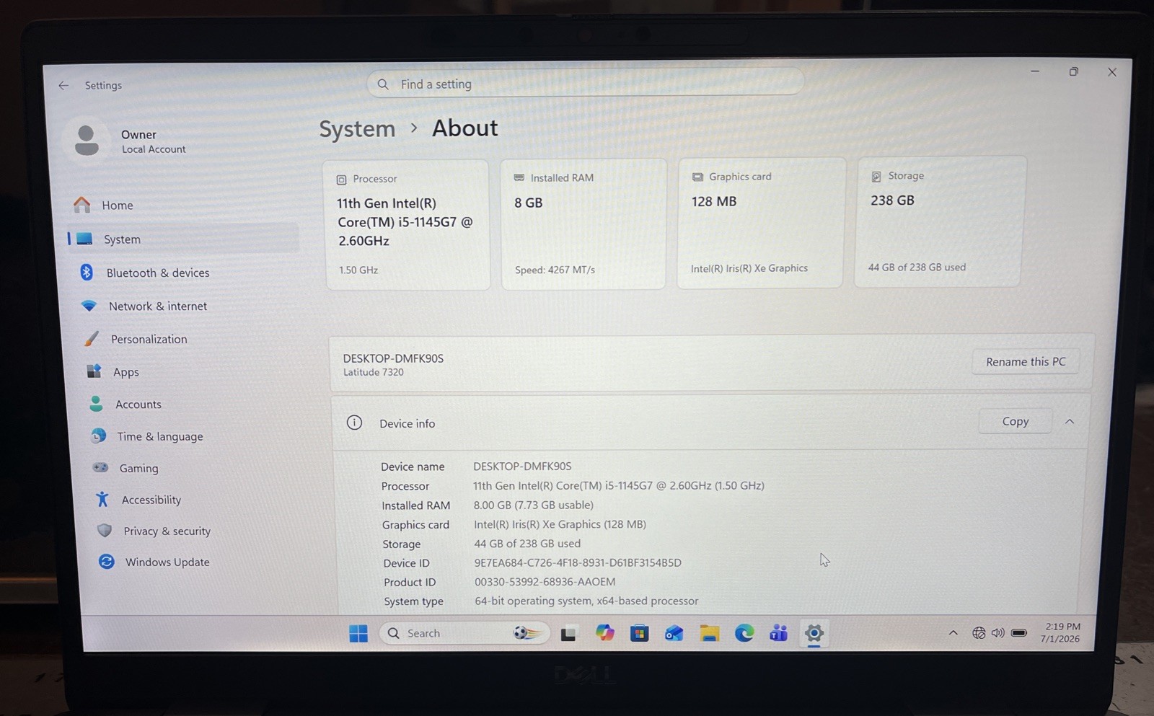The image size is (1154, 716).
Task: Select the Processor info card
Action: (x=407, y=225)
